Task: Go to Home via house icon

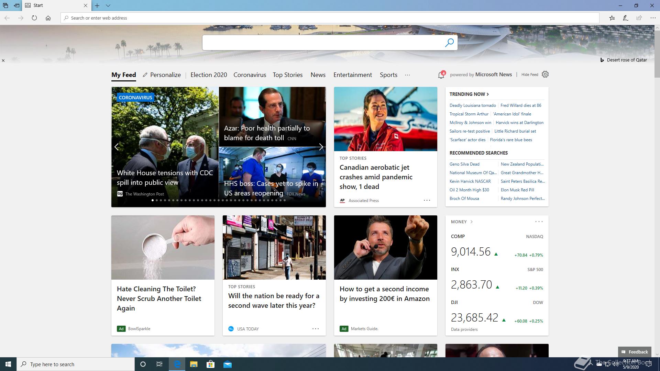Action: point(48,18)
